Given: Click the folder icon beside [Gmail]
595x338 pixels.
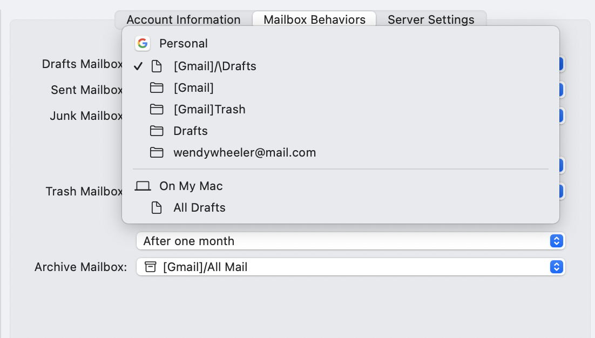Looking at the screenshot, I should [157, 87].
